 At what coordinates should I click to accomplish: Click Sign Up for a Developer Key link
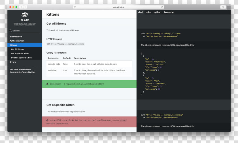tap(20, 70)
